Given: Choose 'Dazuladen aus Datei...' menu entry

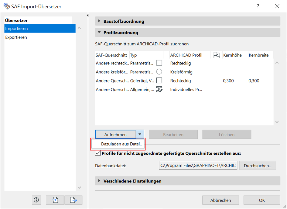Looking at the screenshot, I should [x=118, y=144].
